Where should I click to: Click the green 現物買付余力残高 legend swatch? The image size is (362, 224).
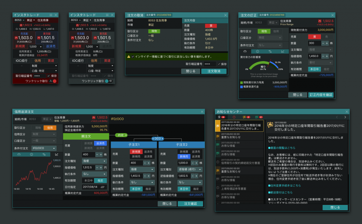tap(241, 83)
